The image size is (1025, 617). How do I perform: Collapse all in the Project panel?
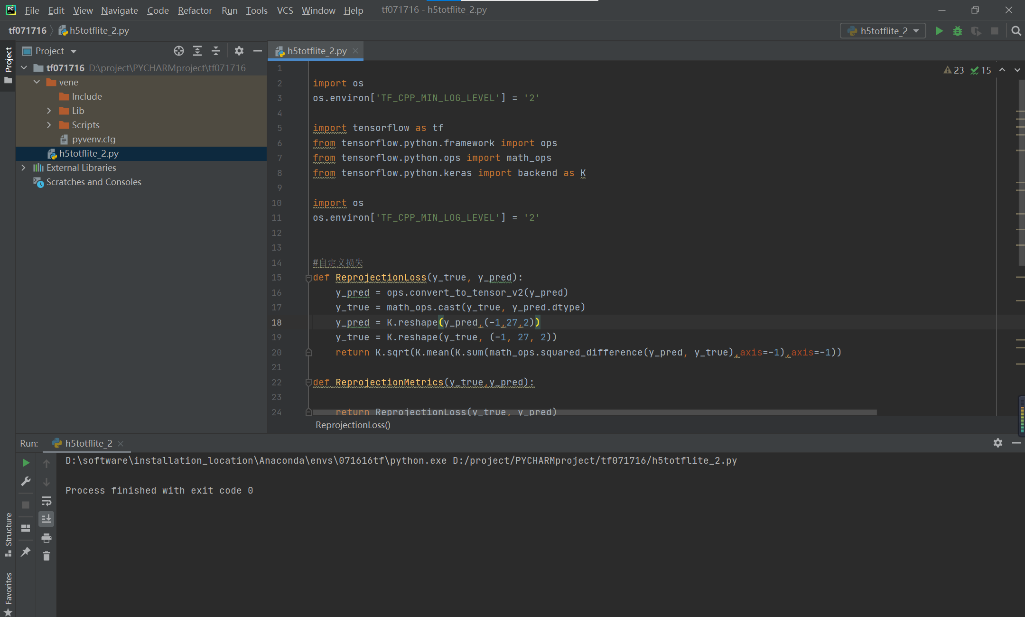[x=216, y=51]
